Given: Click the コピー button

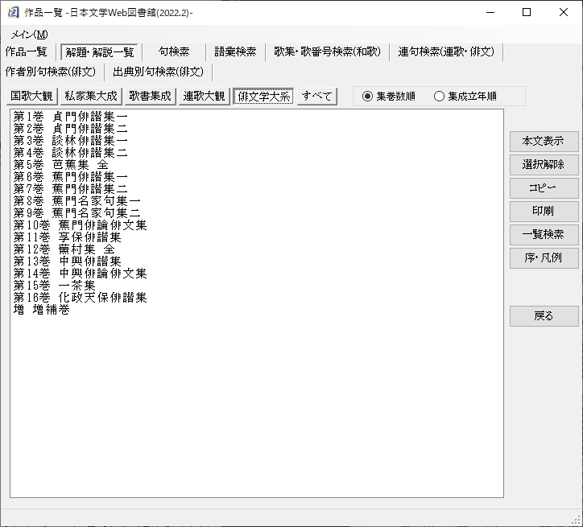Looking at the screenshot, I should (544, 188).
